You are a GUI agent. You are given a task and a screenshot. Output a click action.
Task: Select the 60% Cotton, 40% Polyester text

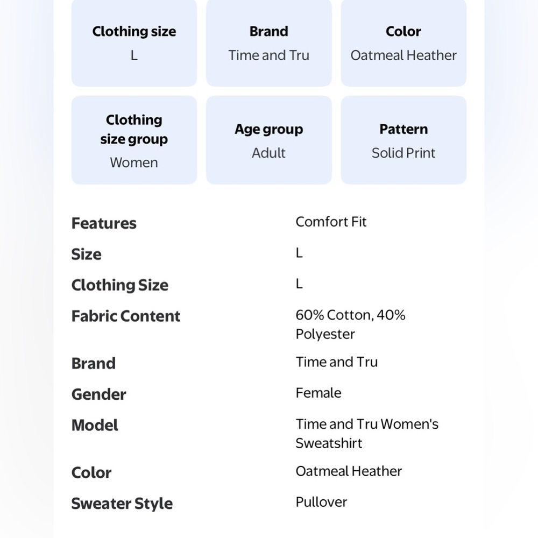[x=350, y=324]
